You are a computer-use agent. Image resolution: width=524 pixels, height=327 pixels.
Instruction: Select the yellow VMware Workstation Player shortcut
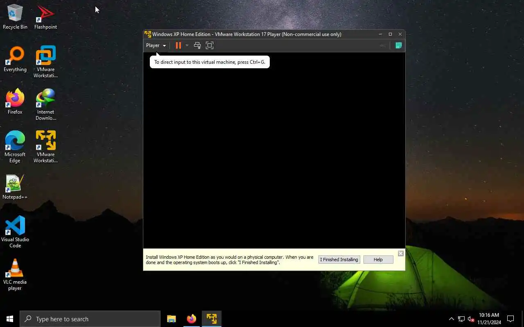pyautogui.click(x=45, y=147)
